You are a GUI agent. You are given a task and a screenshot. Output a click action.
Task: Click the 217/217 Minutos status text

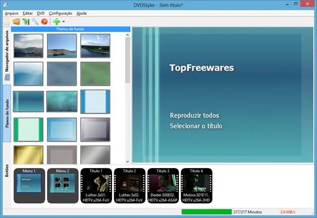click(248, 212)
